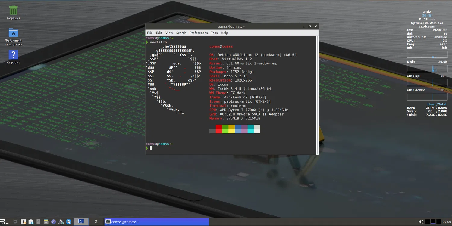
Task: Click the terminal cursor at the last prompt
Action: pos(151,148)
